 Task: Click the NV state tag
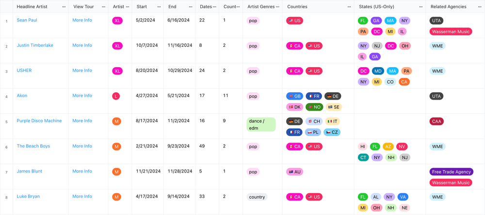(402, 146)
